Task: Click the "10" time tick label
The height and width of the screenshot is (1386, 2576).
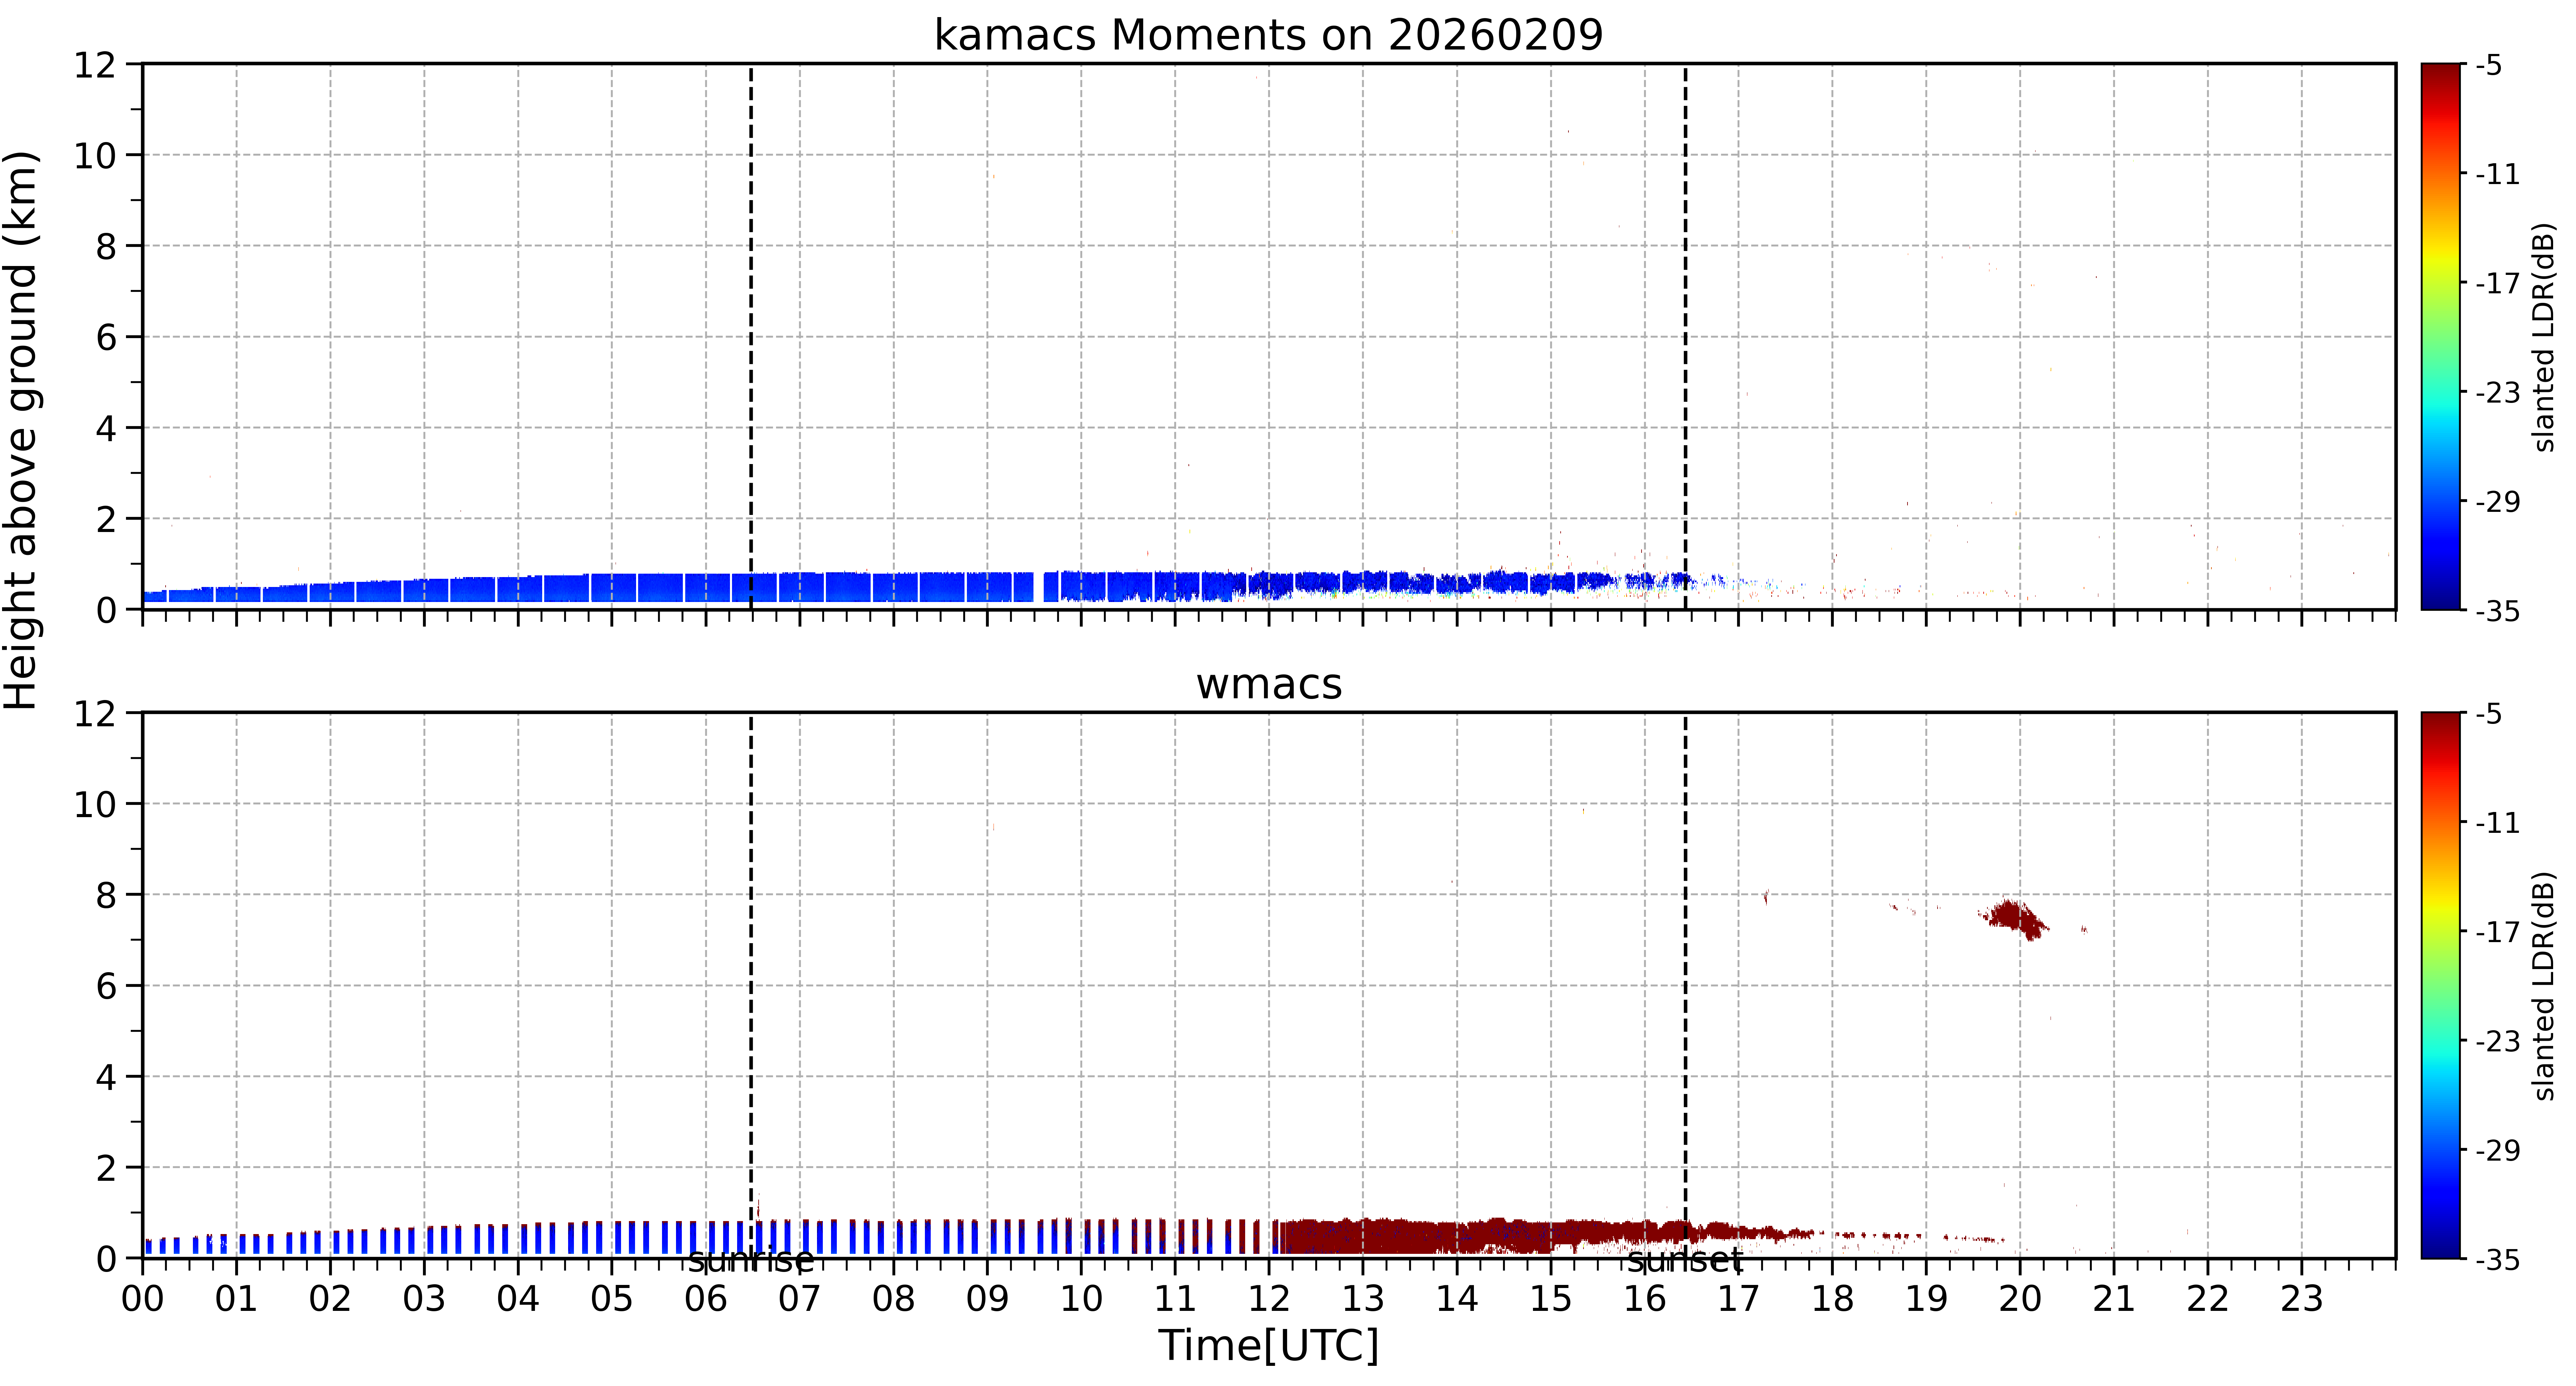Action: click(1081, 1299)
